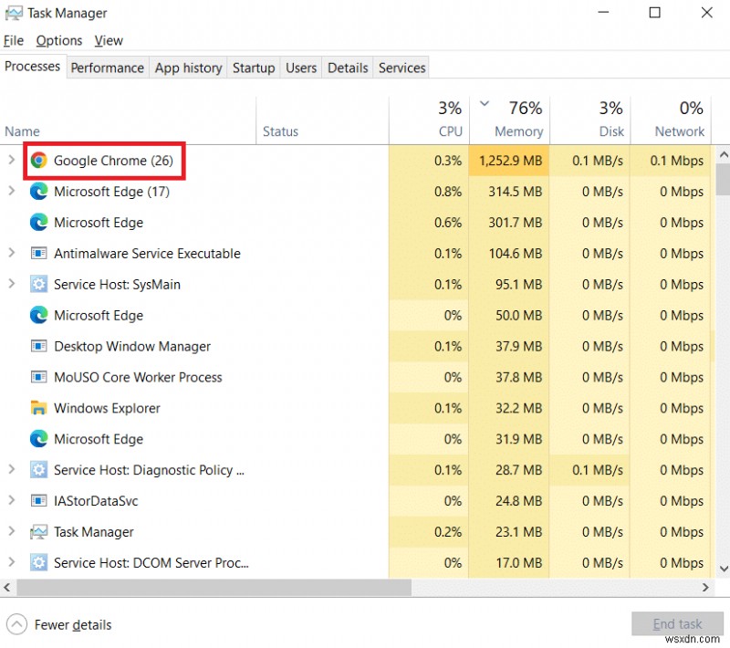Click the 1,252.9 MB memory cell
Screen dimensions: 730x648
[509, 161]
